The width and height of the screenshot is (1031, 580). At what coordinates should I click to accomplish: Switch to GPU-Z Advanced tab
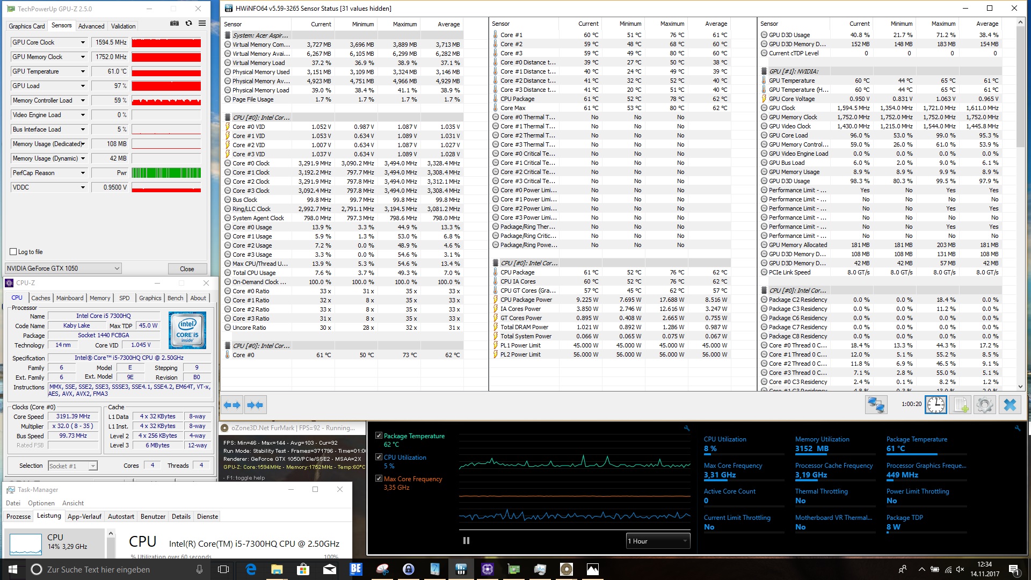tap(91, 26)
